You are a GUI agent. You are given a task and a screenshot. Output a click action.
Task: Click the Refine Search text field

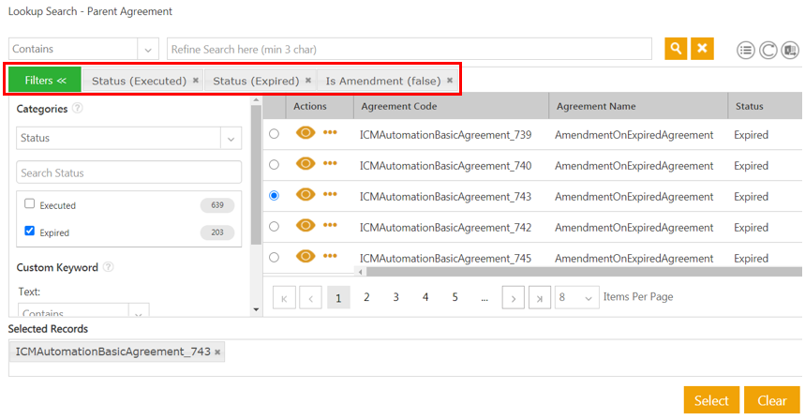(x=409, y=49)
